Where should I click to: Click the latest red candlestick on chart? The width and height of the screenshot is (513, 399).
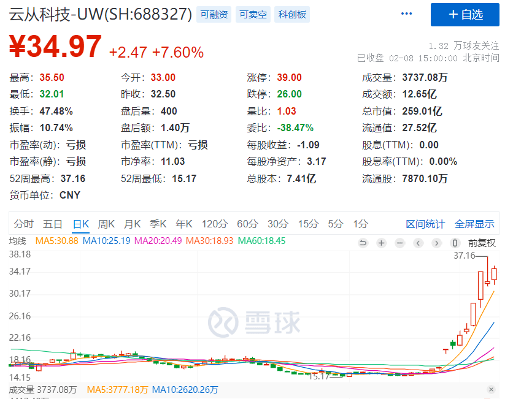click(x=495, y=274)
